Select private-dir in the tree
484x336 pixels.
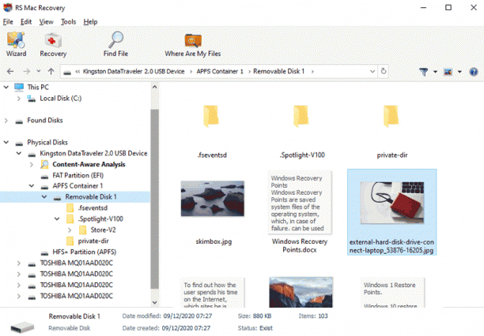click(x=93, y=241)
